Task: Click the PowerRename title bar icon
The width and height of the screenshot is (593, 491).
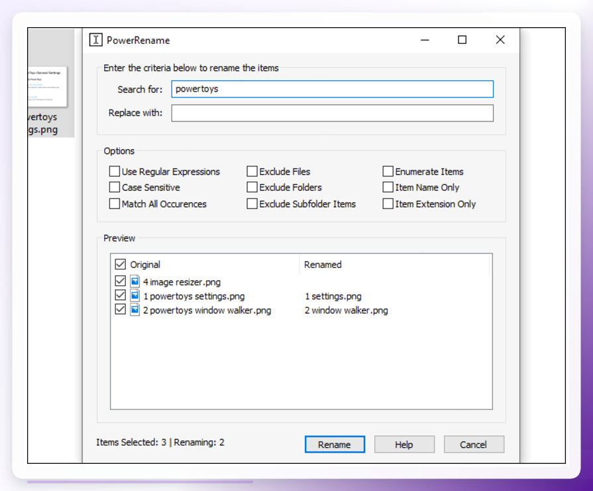Action: click(x=95, y=40)
